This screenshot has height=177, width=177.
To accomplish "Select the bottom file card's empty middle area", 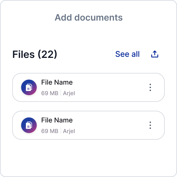I will point(111,125).
